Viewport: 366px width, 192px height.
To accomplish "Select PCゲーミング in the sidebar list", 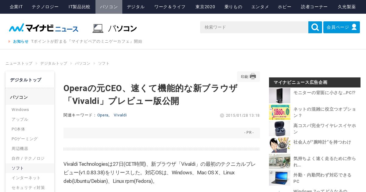I will [x=30, y=139].
